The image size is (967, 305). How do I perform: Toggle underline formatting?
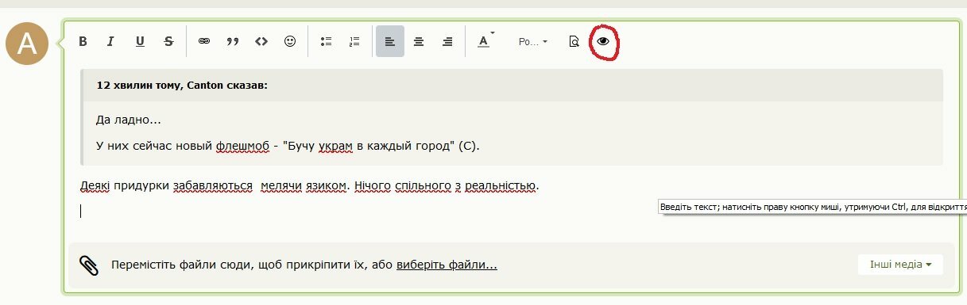coord(140,42)
